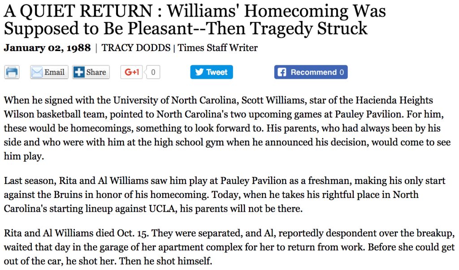Image resolution: width=459 pixels, height=270 pixels.
Task: Click the 'Times Staff Writer' byline text
Action: [x=217, y=47]
